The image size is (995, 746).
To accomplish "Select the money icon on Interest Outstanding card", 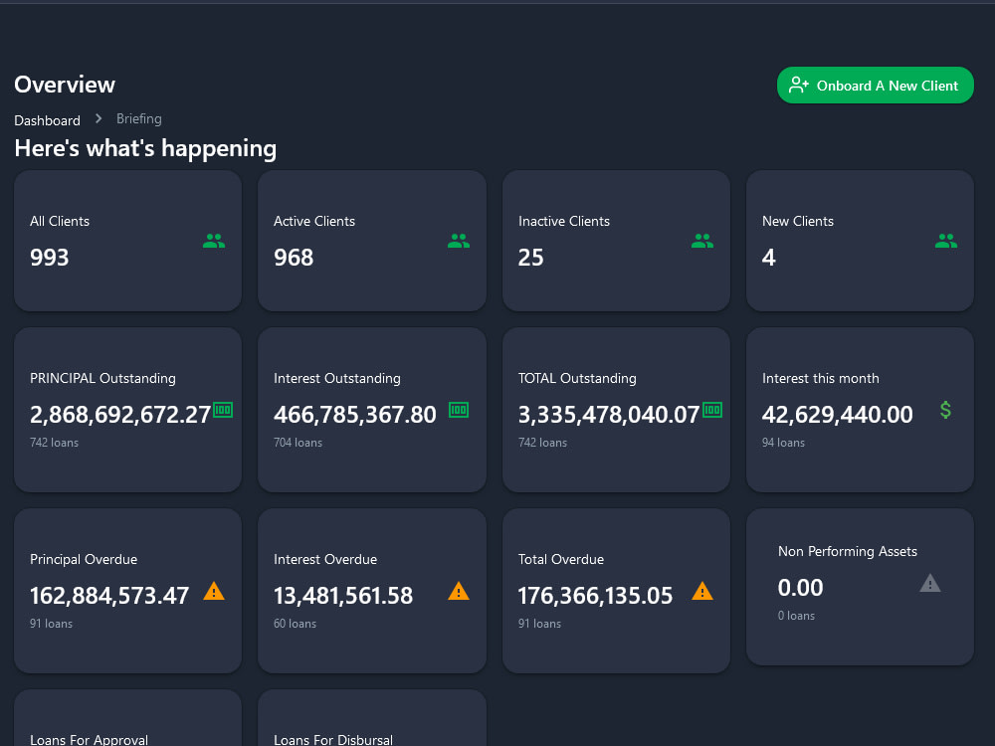I will tap(458, 409).
